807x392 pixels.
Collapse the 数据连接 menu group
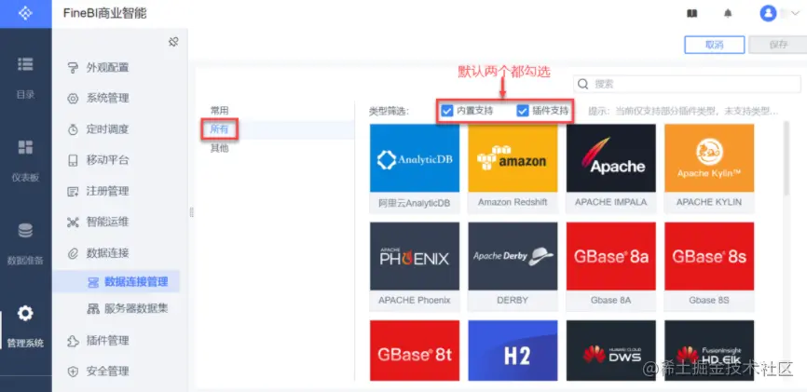tap(107, 252)
